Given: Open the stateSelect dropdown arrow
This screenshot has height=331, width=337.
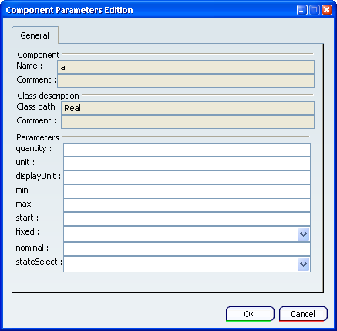Looking at the screenshot, I should coord(303,265).
